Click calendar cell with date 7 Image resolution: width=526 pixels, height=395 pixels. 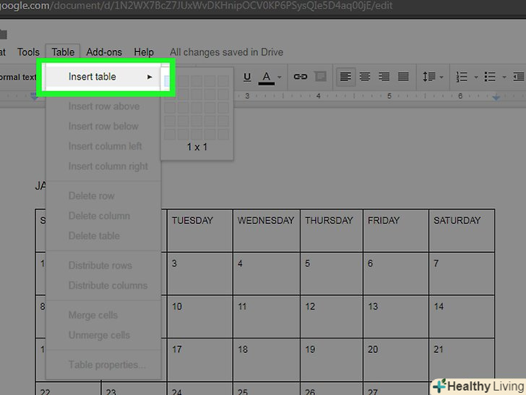[462, 273]
